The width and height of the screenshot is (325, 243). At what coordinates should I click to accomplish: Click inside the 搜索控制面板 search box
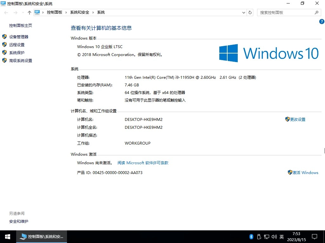point(286,12)
